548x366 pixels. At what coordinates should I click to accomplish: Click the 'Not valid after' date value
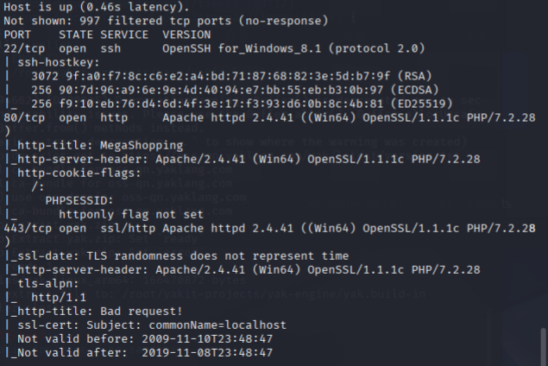click(x=207, y=353)
